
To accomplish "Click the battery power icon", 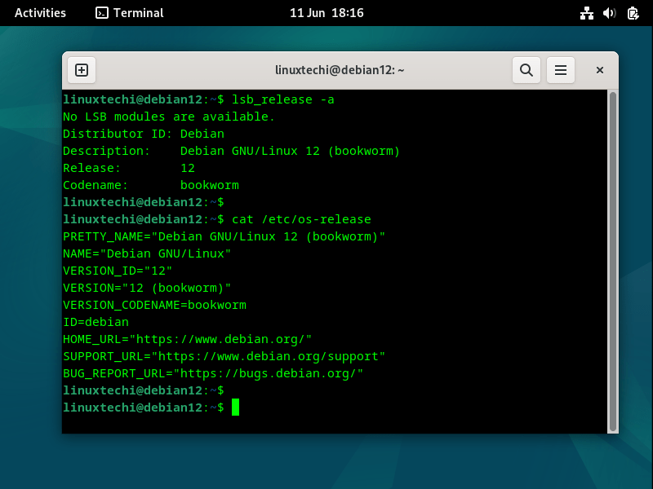I will coord(633,13).
